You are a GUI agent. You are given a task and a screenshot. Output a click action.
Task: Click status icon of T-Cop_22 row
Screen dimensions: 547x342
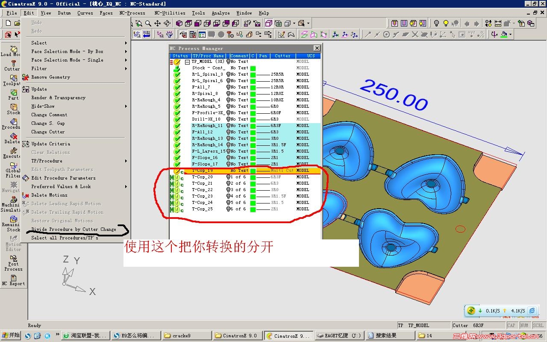pyautogui.click(x=176, y=190)
